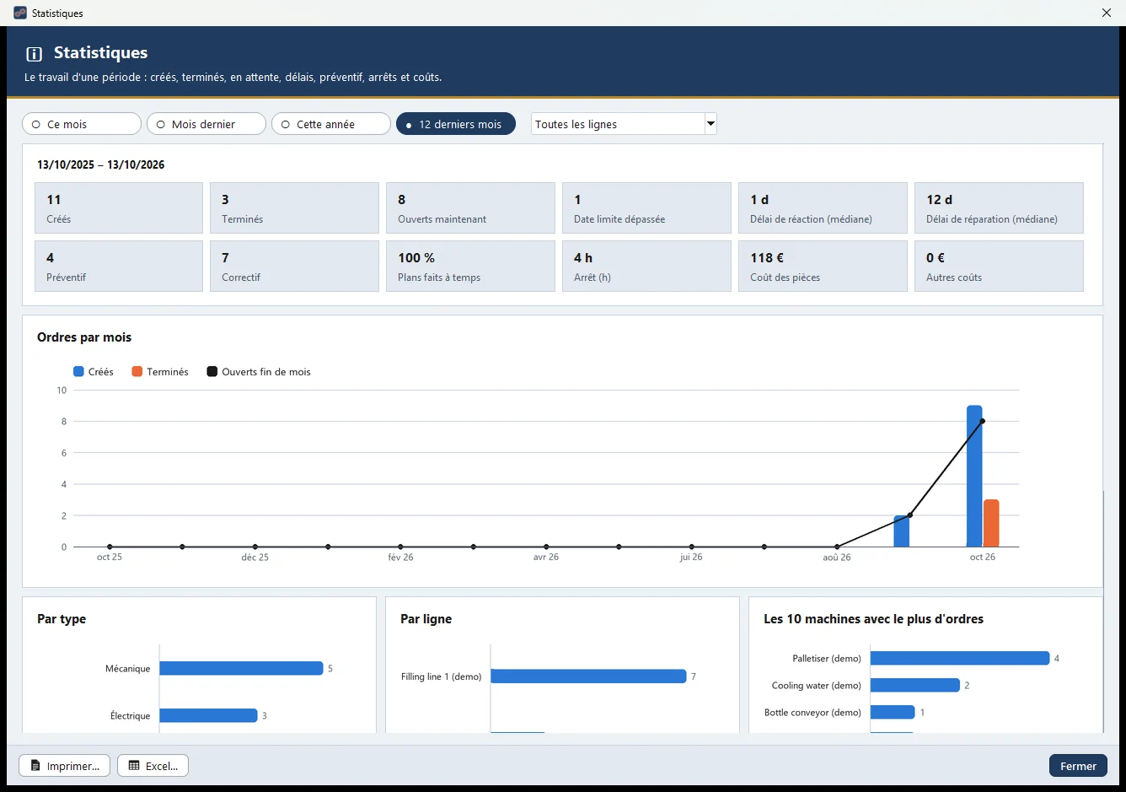Close the Statistiques window
Image resolution: width=1126 pixels, height=792 pixels.
(x=1107, y=13)
